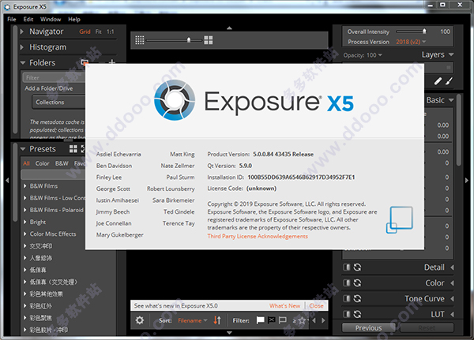
Task: Switch Presets panel to grid view icon
Action: point(73,148)
